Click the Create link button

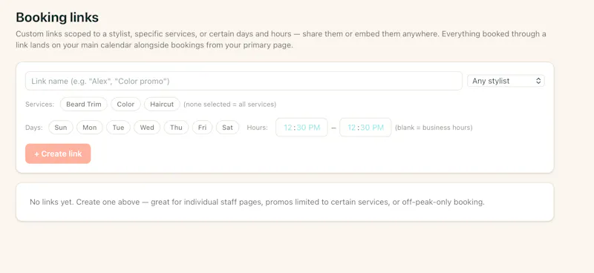pos(58,154)
